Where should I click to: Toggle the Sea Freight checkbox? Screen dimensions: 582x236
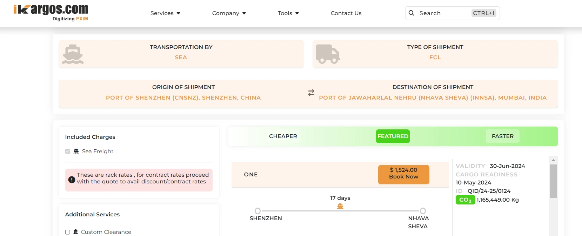tap(68, 151)
